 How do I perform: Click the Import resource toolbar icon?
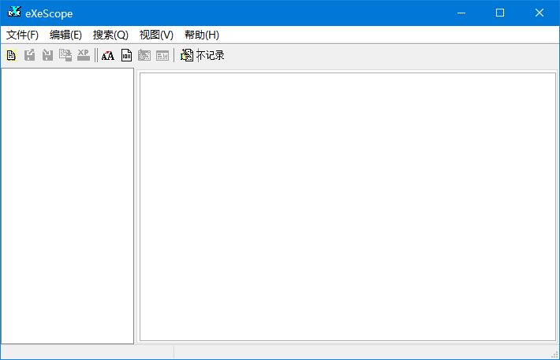(47, 55)
